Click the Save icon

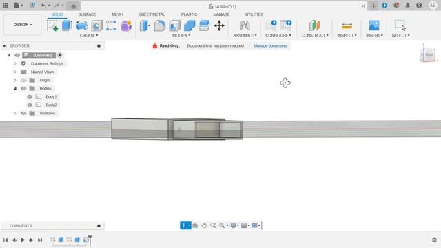pyautogui.click(x=32, y=6)
